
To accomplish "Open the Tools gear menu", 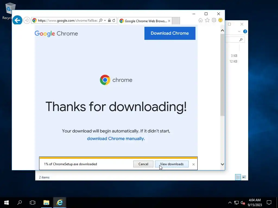I will (x=214, y=20).
